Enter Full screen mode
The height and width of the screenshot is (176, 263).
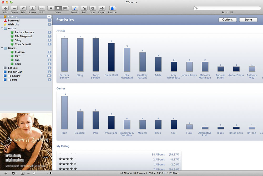tap(84, 8)
